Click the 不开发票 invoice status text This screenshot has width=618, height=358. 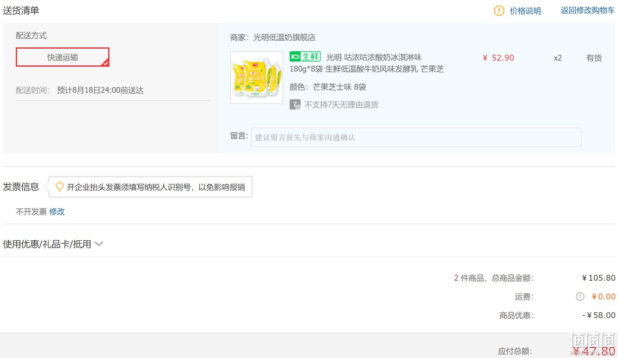(31, 212)
